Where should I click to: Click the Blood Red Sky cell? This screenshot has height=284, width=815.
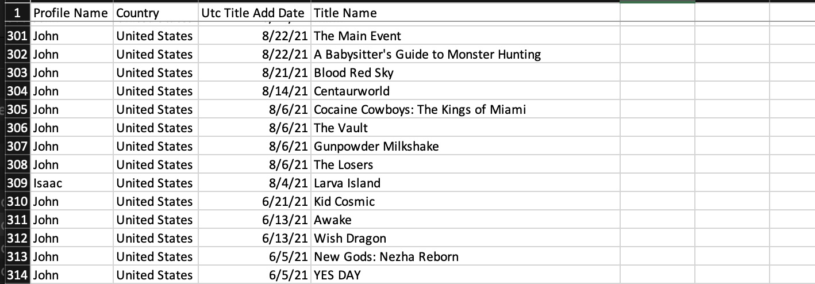pos(353,72)
